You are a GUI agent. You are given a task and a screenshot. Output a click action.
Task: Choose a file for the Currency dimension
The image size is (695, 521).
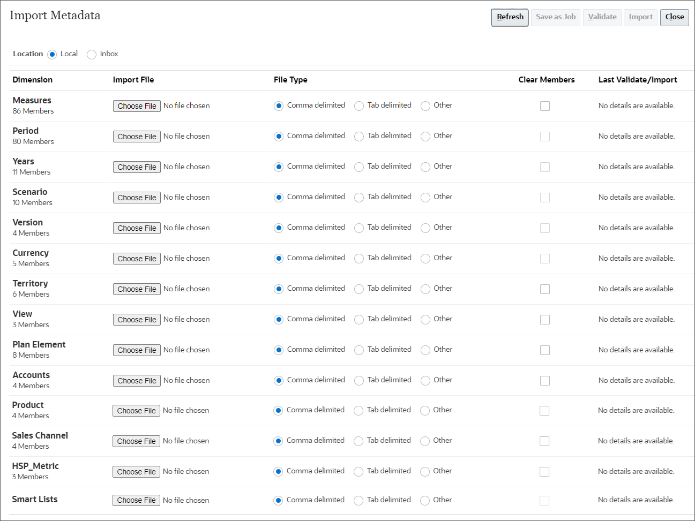pyautogui.click(x=137, y=258)
